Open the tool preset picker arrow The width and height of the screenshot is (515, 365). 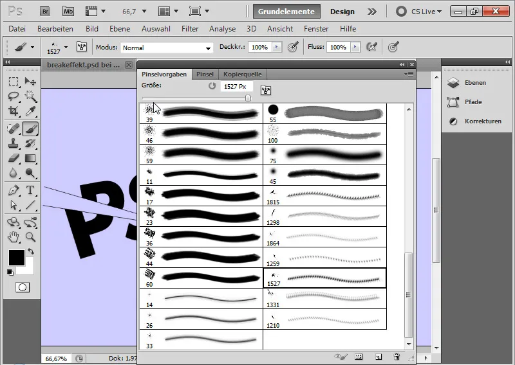coord(32,47)
